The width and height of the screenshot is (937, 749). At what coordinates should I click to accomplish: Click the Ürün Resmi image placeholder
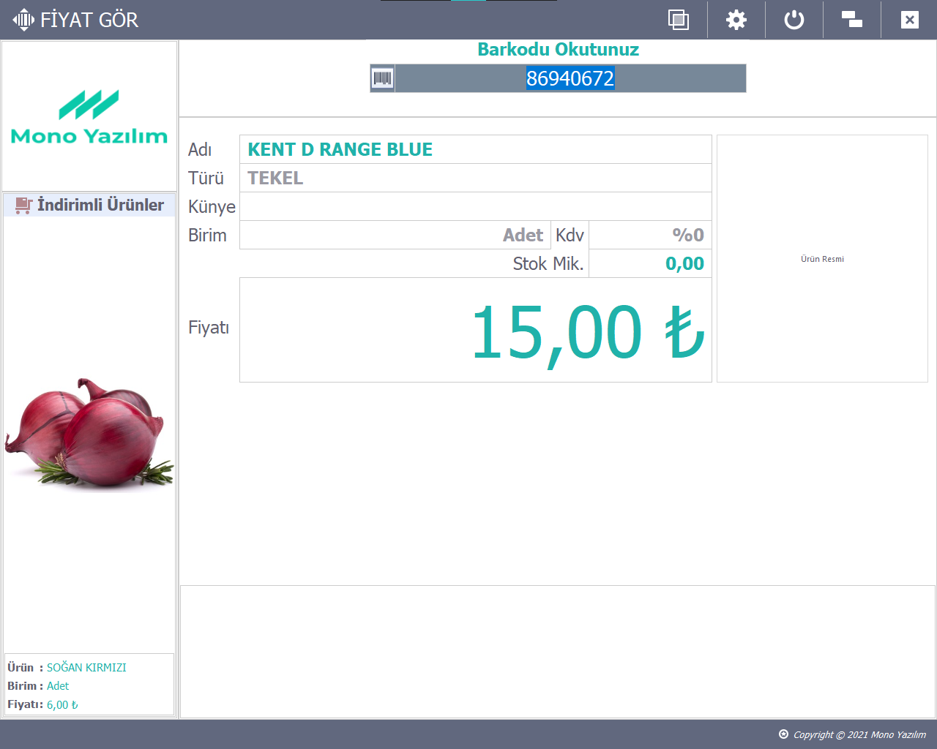[x=822, y=259]
